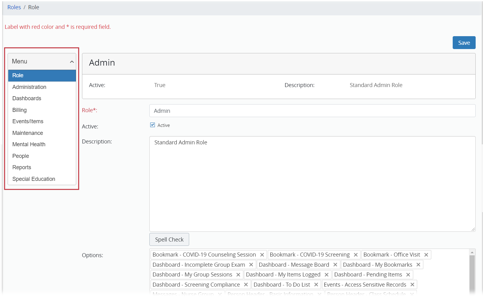Open Dashboards menu item
This screenshot has height=297, width=483.
tap(42, 98)
